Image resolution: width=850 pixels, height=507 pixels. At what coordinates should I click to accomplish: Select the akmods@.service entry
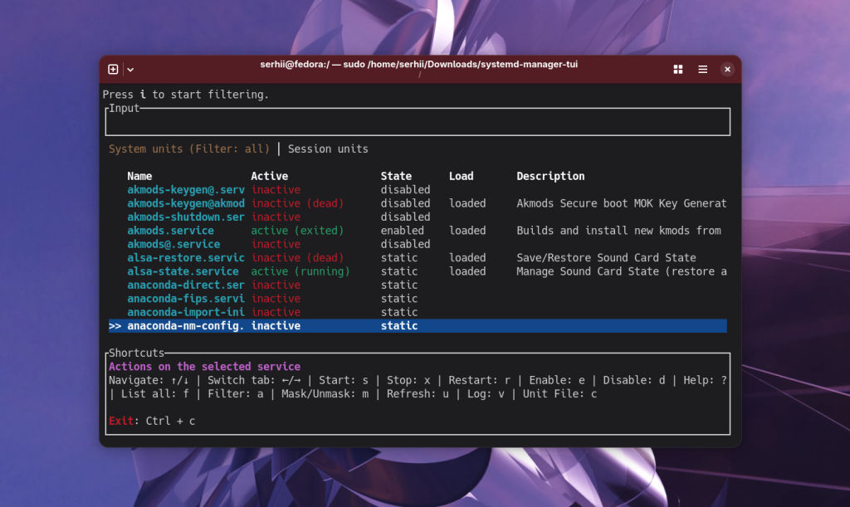[x=173, y=244]
